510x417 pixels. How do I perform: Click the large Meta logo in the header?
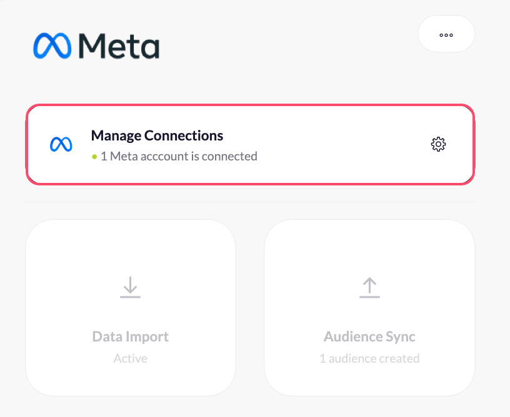click(96, 46)
